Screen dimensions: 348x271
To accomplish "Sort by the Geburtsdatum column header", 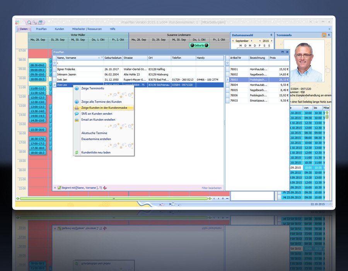I will [x=113, y=58].
